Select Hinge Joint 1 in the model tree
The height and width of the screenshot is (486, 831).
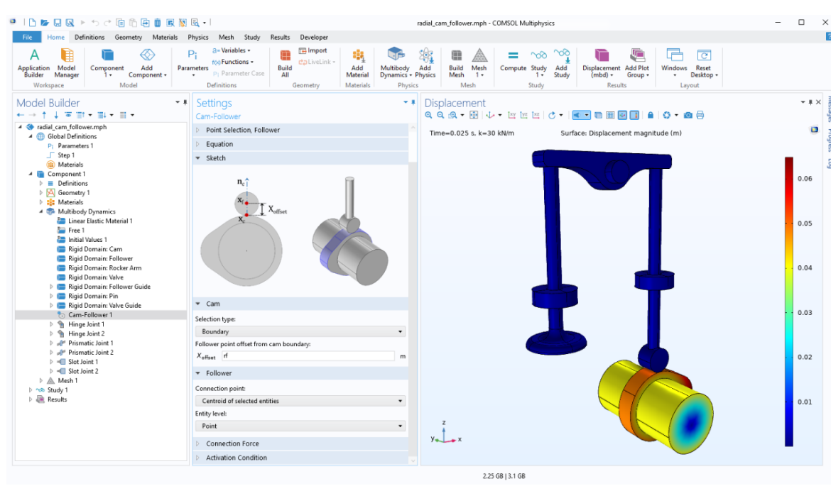(x=87, y=324)
